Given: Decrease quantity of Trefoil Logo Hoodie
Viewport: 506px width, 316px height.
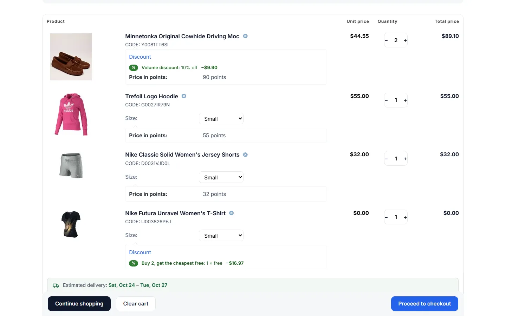Looking at the screenshot, I should click(387, 100).
